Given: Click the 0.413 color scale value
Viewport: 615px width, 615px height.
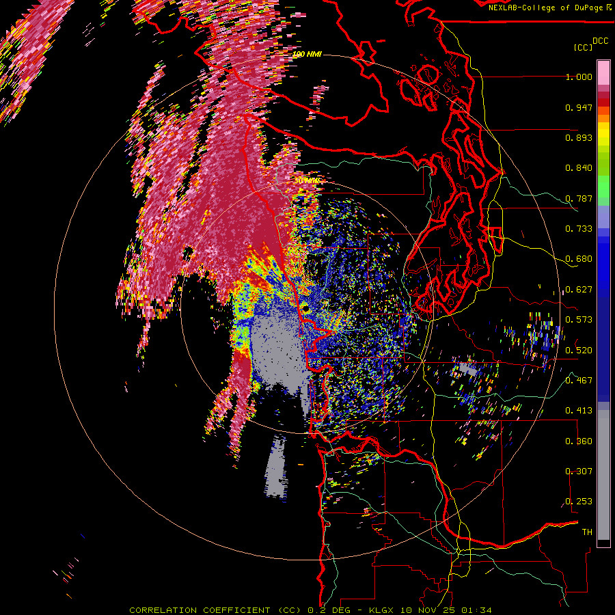Looking at the screenshot, I should [579, 411].
